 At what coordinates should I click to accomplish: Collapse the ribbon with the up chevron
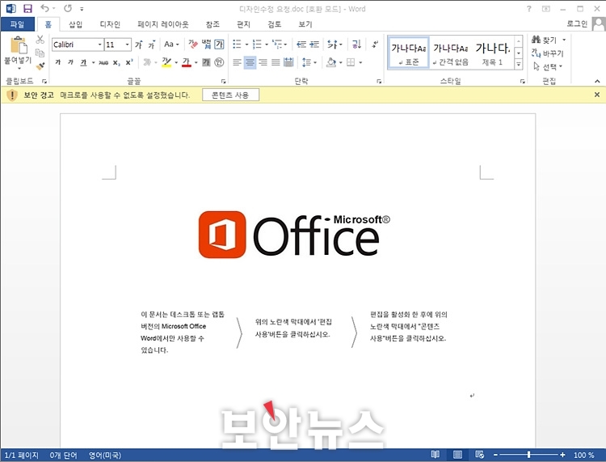597,81
